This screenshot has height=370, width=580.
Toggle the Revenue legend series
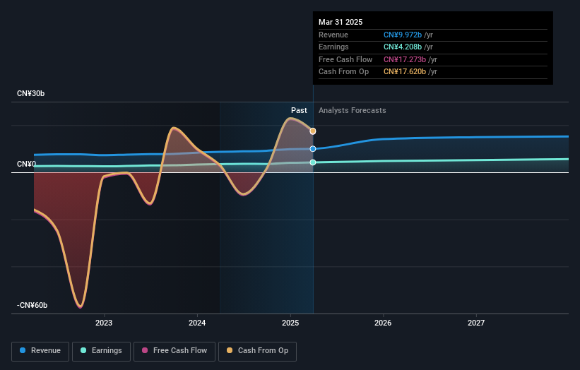click(40, 351)
